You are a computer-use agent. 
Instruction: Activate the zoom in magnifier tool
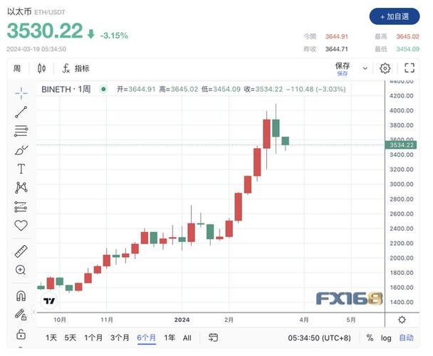21,271
